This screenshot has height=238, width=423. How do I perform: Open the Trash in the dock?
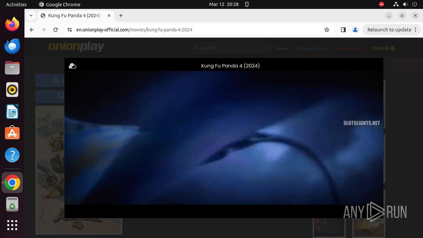pyautogui.click(x=12, y=204)
